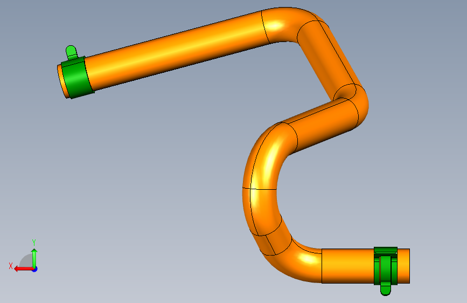This screenshot has height=303, width=467.
Task: Select the screw tab below the right clamp
Action: (x=385, y=288)
